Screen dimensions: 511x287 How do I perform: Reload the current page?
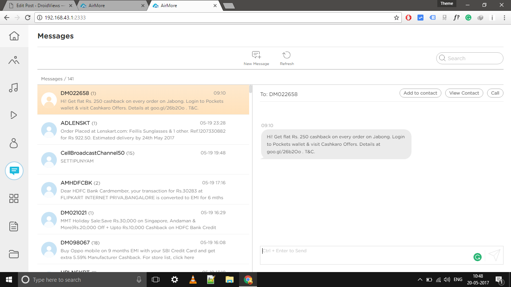click(27, 18)
